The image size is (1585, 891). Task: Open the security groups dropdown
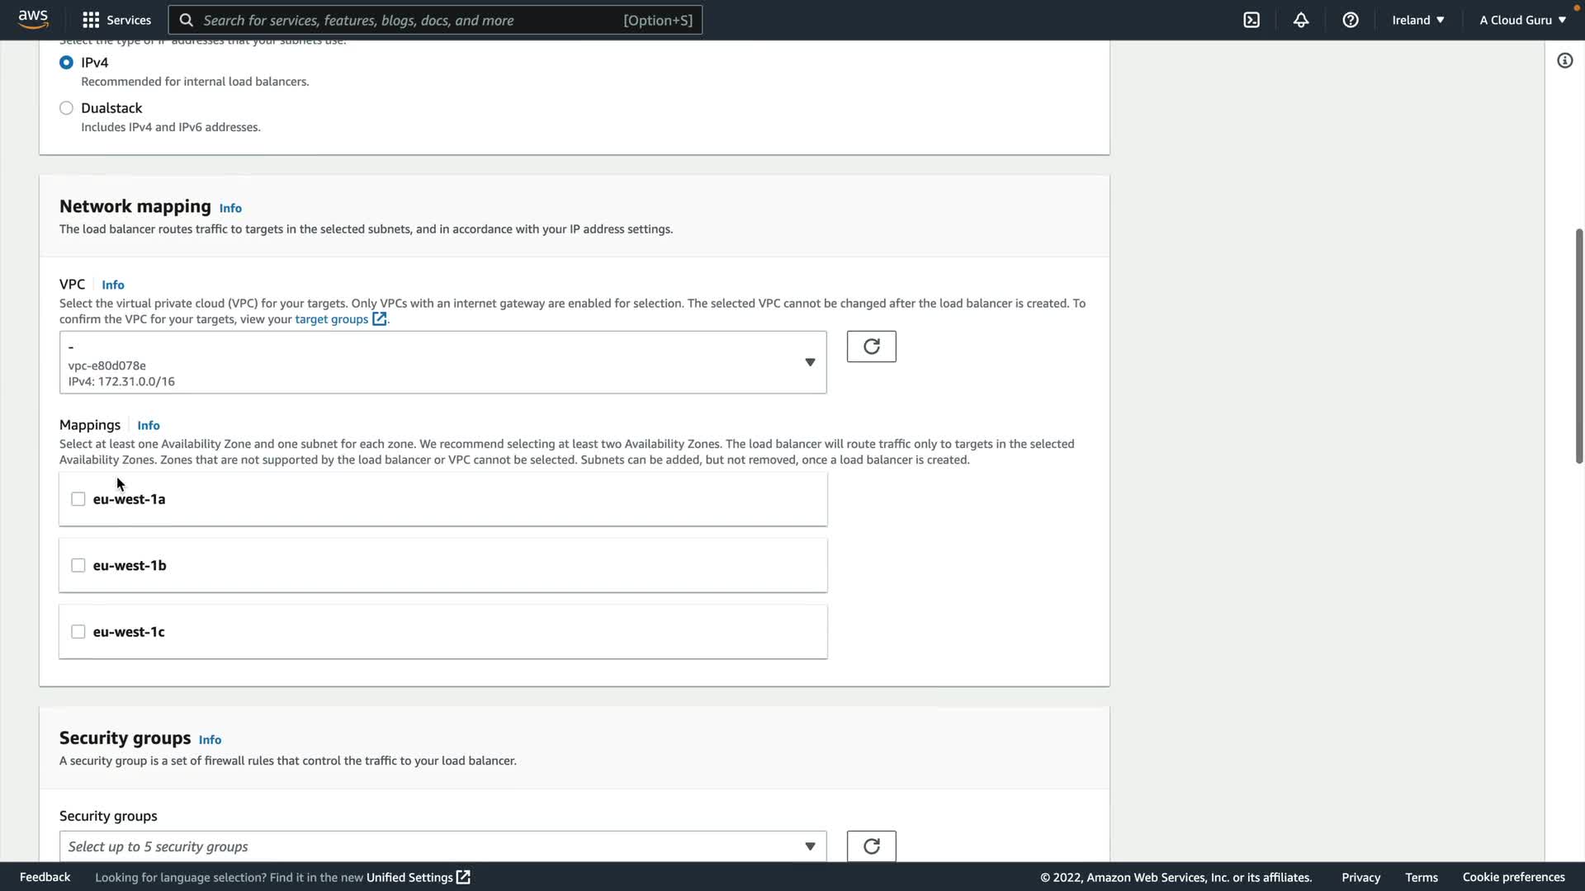[442, 846]
